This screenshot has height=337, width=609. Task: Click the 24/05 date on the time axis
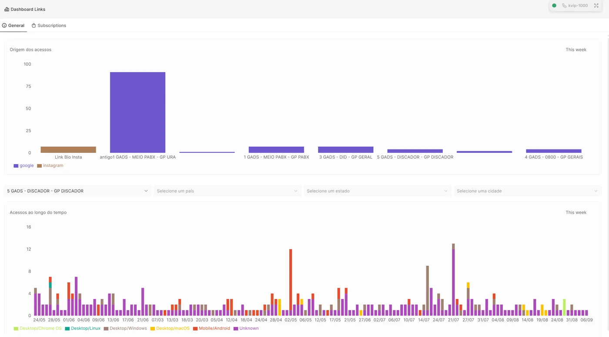(x=39, y=320)
